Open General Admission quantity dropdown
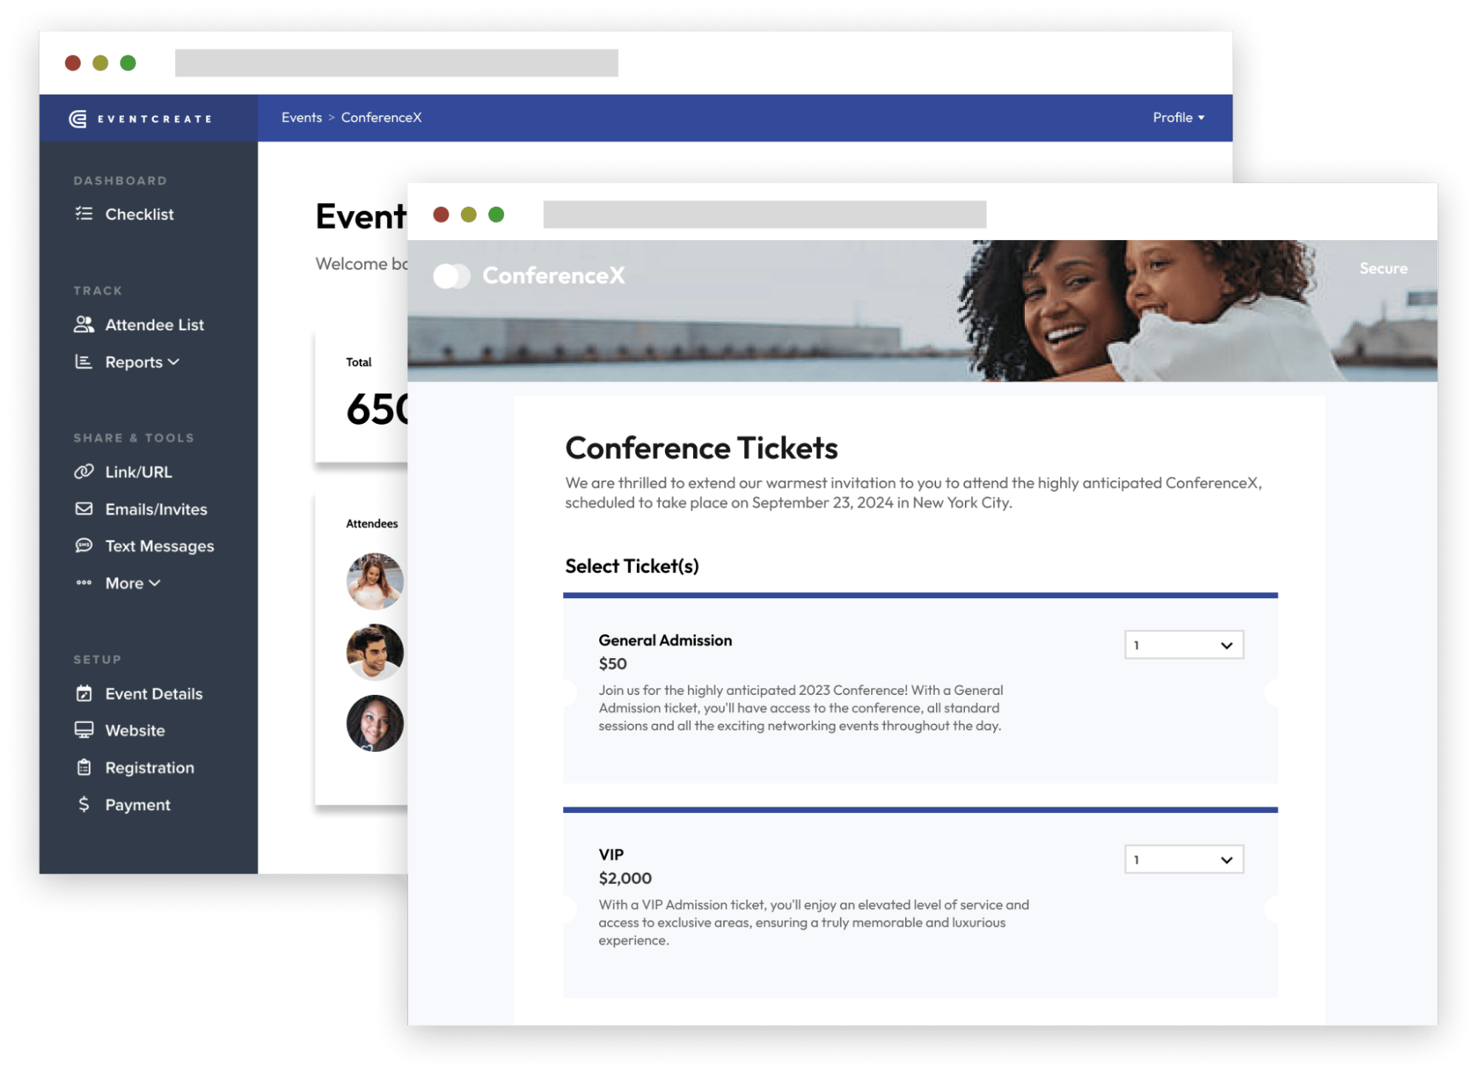This screenshot has height=1073, width=1477. point(1184,645)
